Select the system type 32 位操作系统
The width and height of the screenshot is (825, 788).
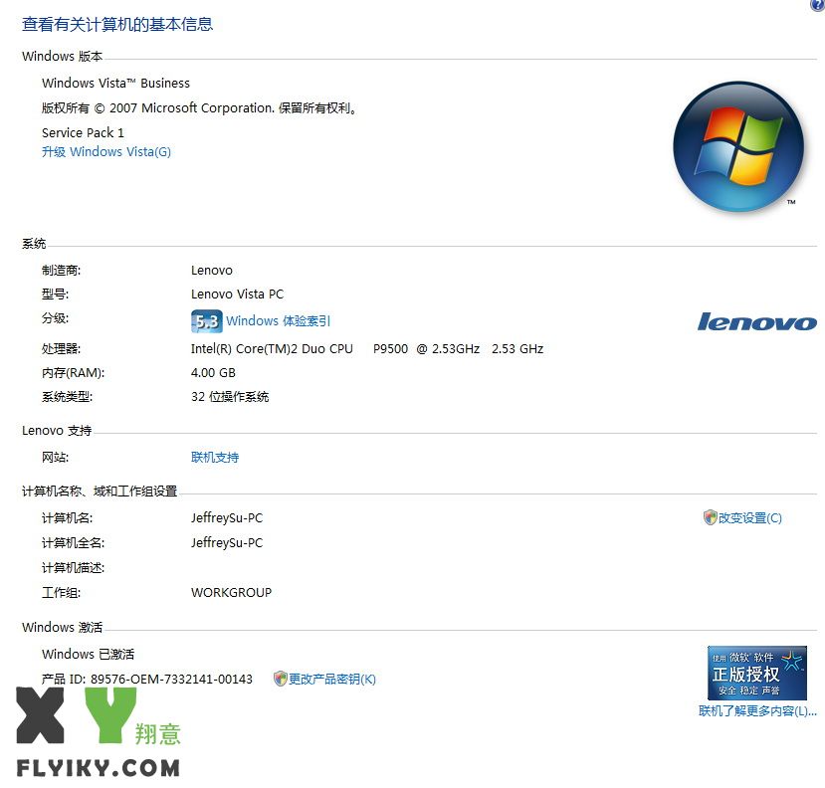coord(230,397)
